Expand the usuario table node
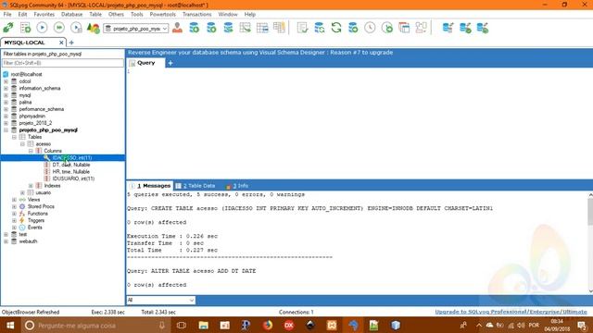The height and width of the screenshot is (333, 593). (22, 193)
